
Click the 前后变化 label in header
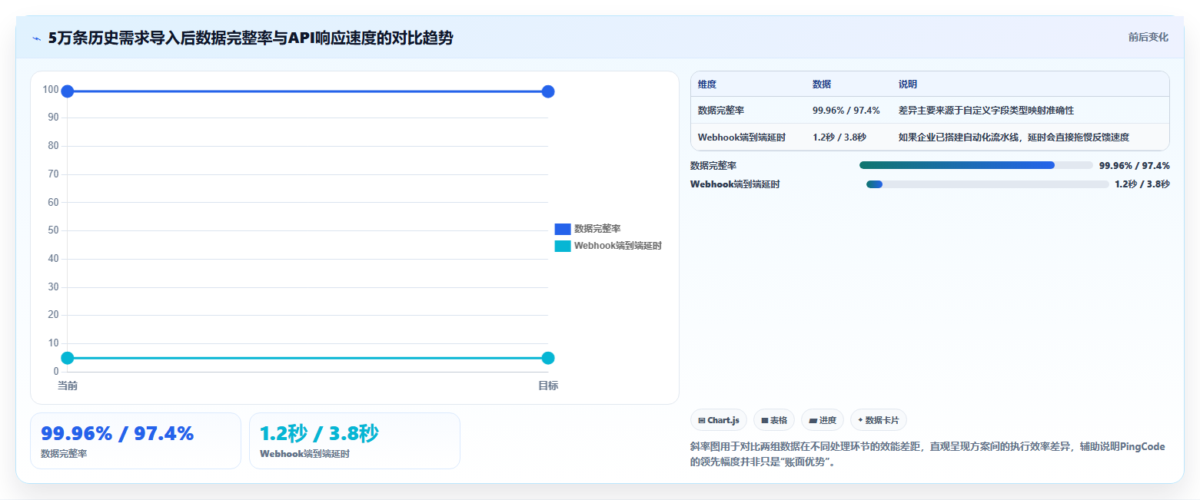(x=1148, y=37)
